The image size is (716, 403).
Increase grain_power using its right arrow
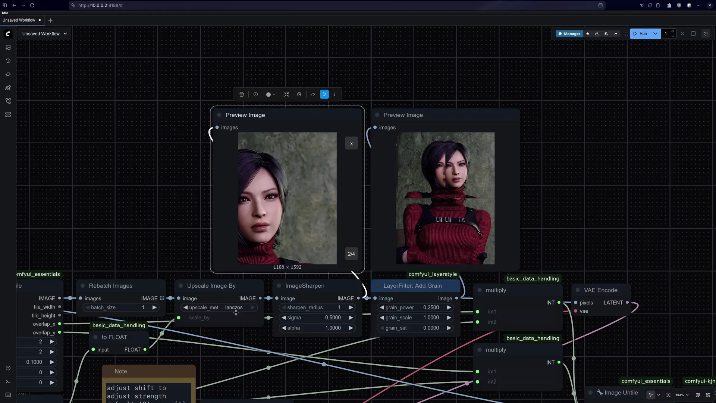449,307
